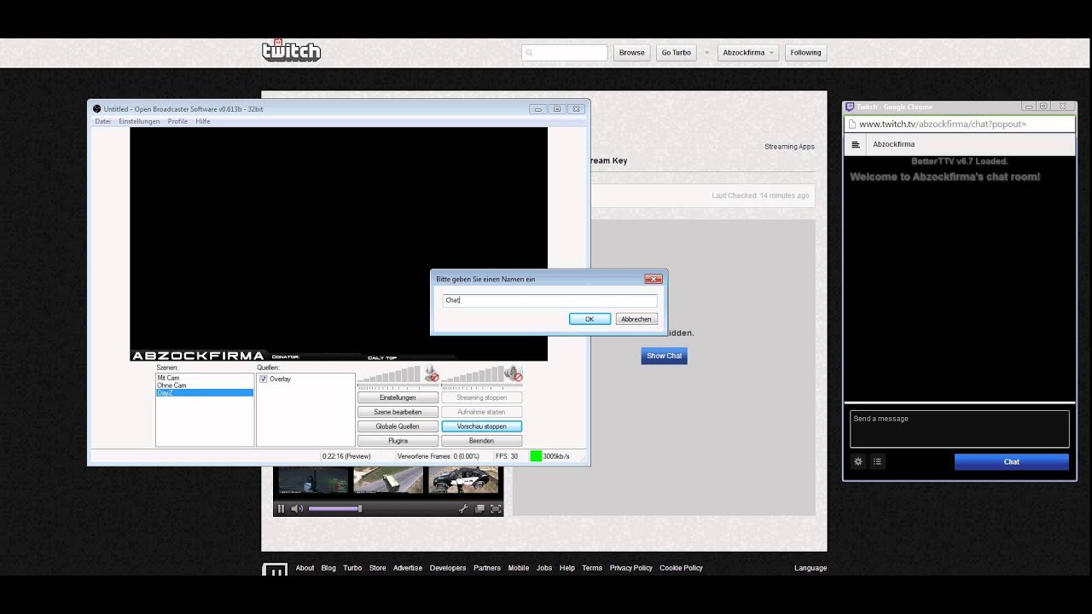This screenshot has height=614, width=1092.
Task: Open the About footer link
Action: point(305,568)
